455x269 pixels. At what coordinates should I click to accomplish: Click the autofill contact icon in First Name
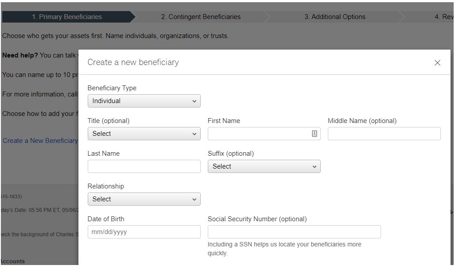tap(315, 134)
